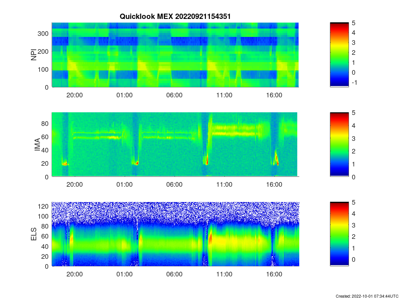Click the NPI spectrogram plot area

(x=175, y=55)
